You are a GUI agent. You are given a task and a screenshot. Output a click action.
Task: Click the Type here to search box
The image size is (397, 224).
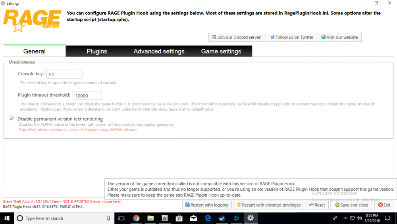tap(64, 218)
